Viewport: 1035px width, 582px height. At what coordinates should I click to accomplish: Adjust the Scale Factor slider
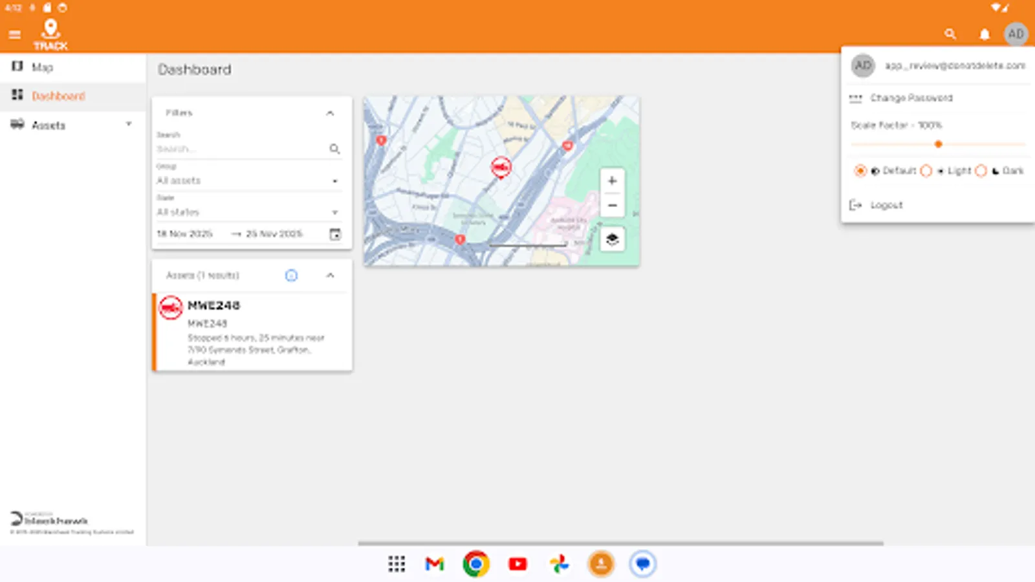938,144
